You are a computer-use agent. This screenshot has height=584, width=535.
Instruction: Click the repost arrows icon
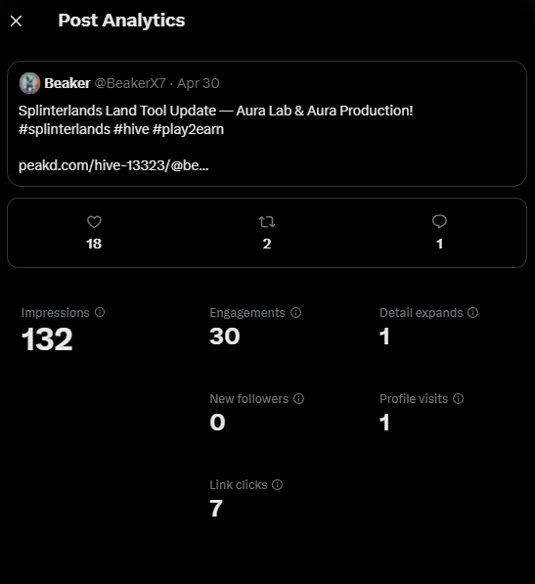click(x=267, y=222)
